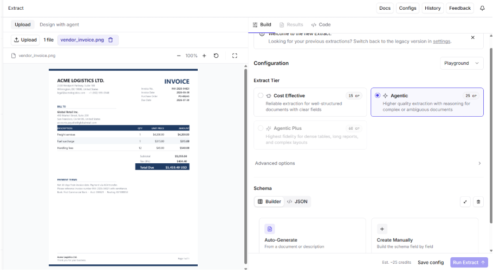Open Design with agent tab
Image resolution: width=493 pixels, height=274 pixels.
[59, 25]
